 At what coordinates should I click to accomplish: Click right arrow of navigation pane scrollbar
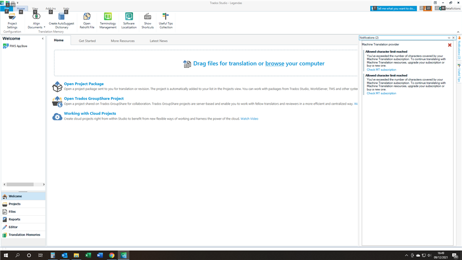pos(44,184)
